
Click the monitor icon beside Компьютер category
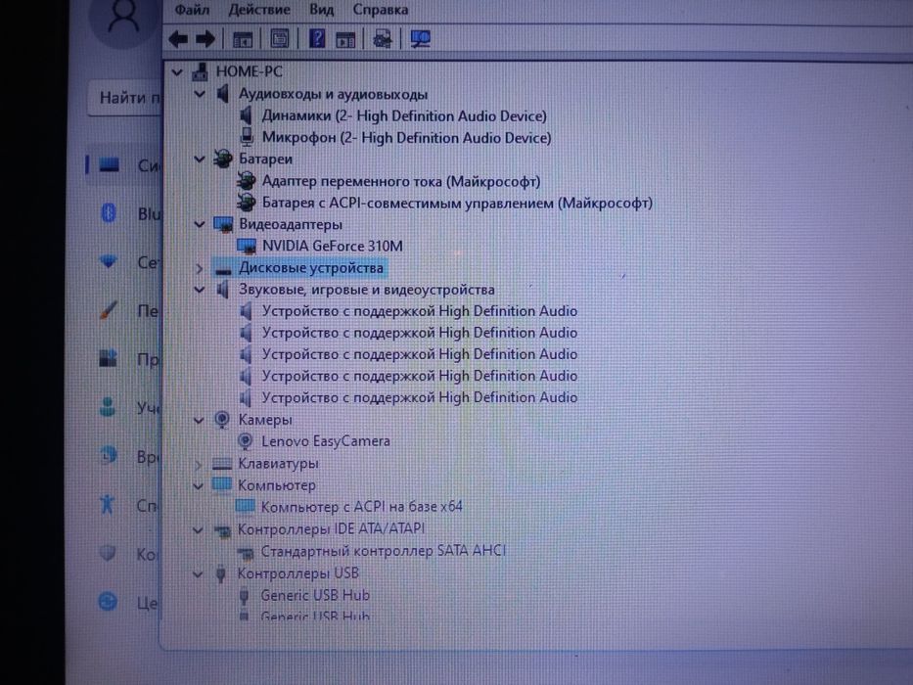pyautogui.click(x=222, y=485)
